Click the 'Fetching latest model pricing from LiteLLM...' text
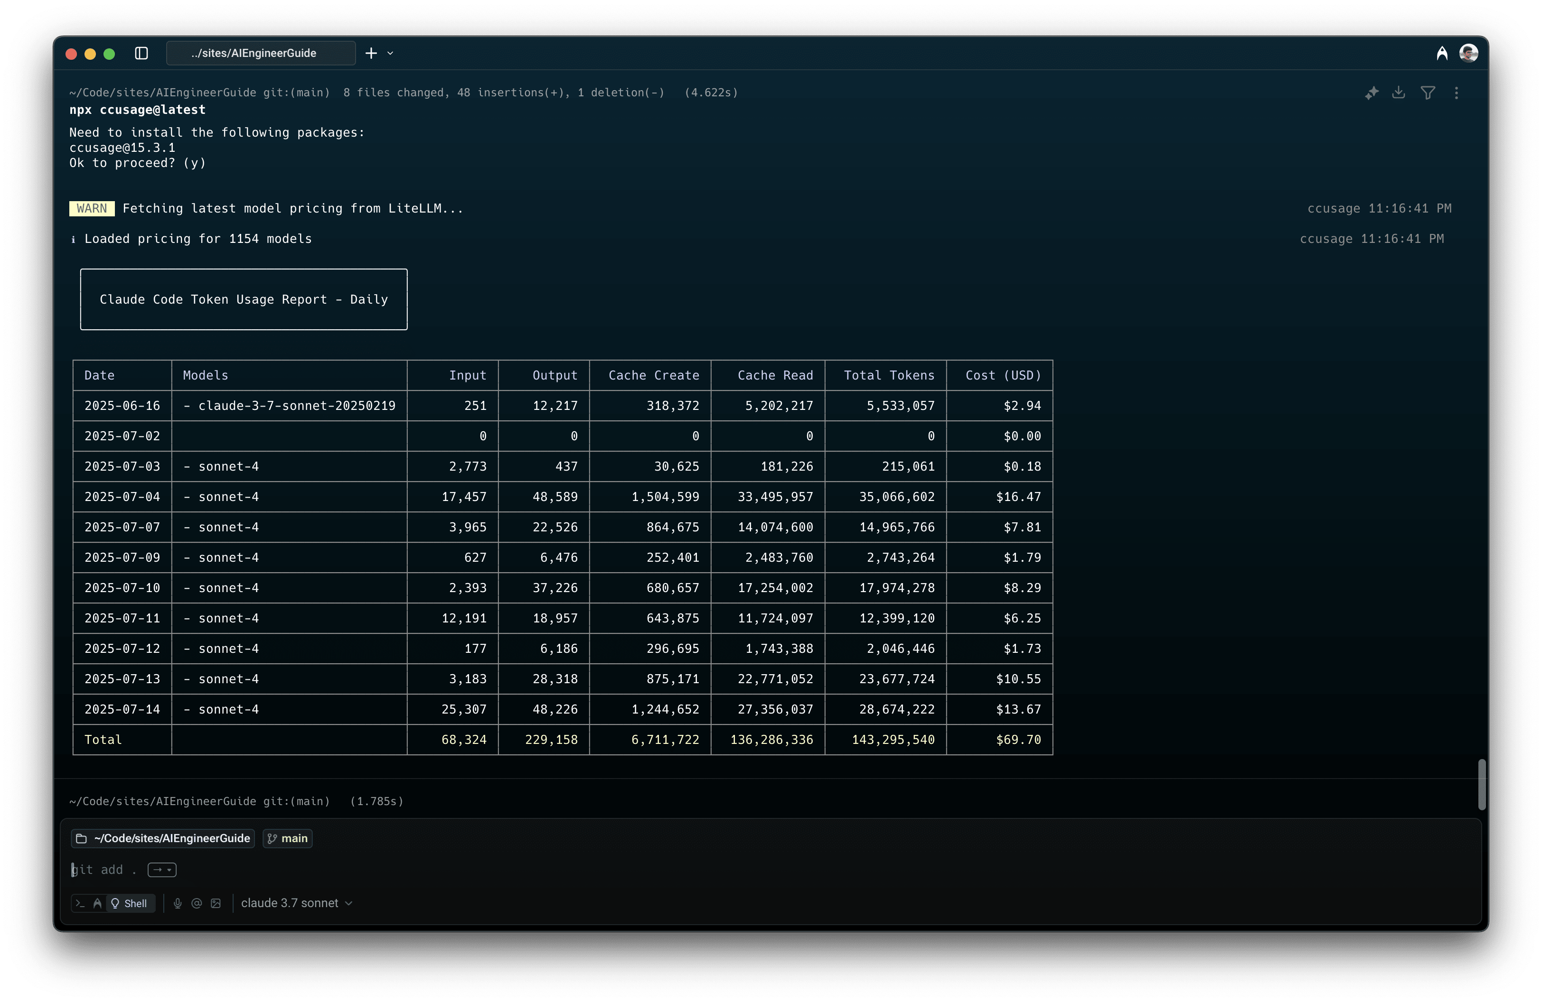The width and height of the screenshot is (1542, 1002). pyautogui.click(x=293, y=208)
